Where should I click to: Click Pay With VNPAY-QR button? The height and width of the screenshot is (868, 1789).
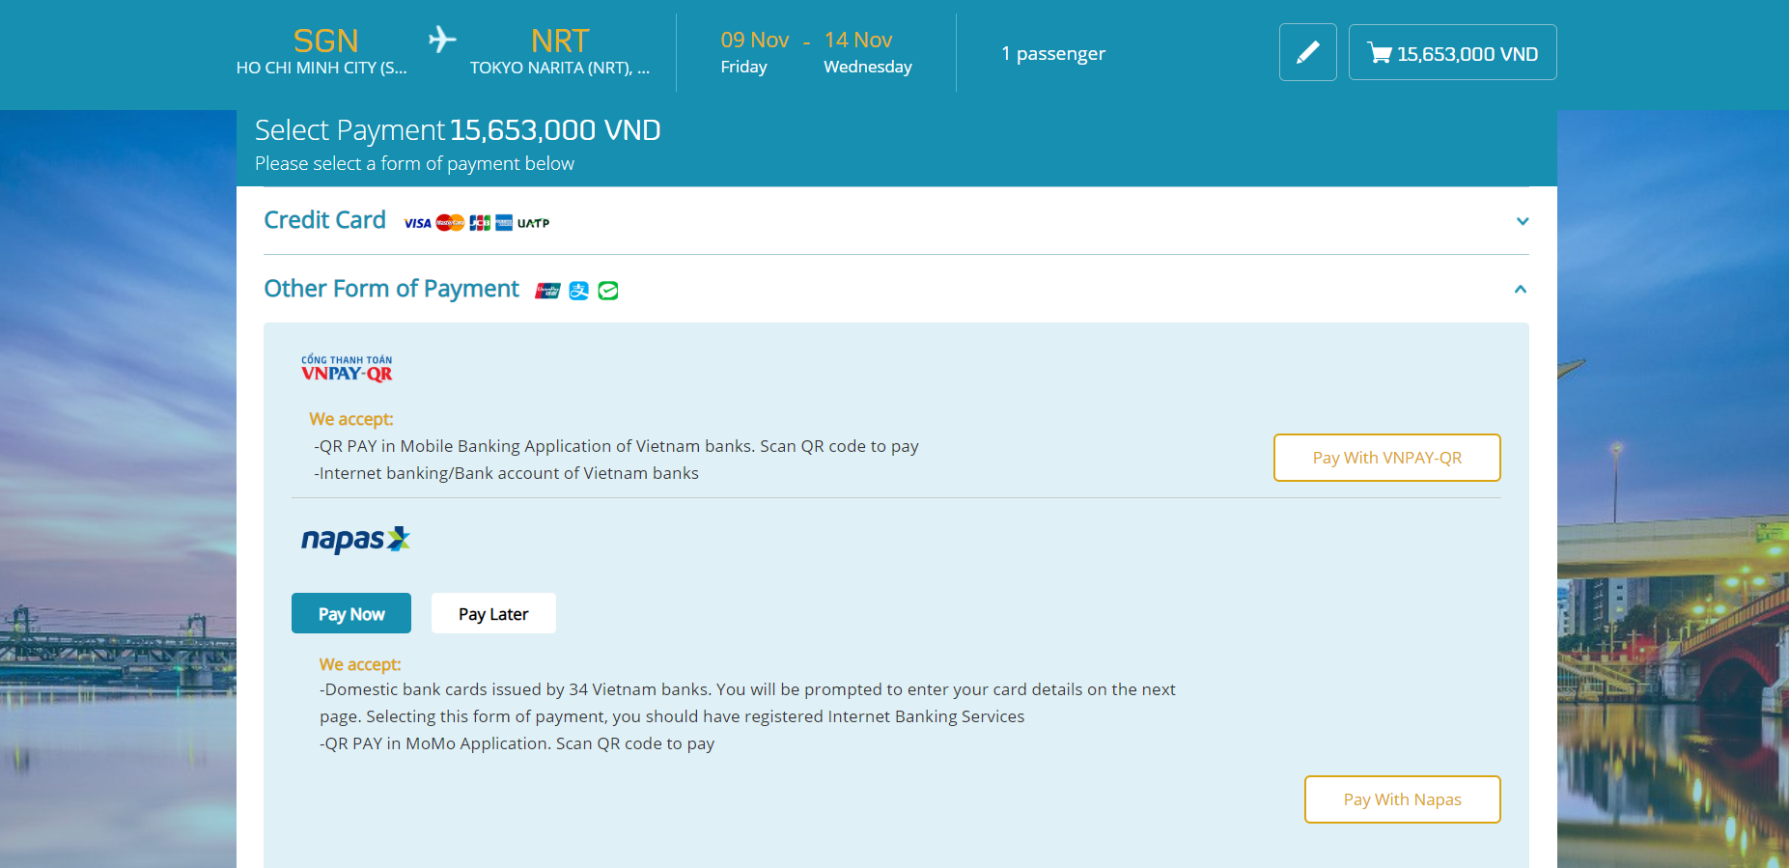[x=1387, y=458]
